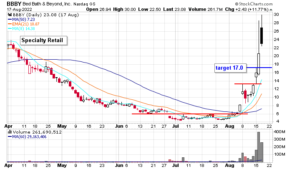This screenshot has height=169, width=292.
Task: Click the Jul label on the bottom date axis
Action: click(176, 165)
